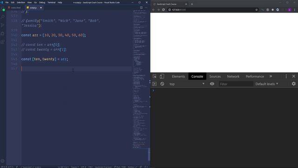Expand more DevTools tabs with the chevron

[x=271, y=76]
